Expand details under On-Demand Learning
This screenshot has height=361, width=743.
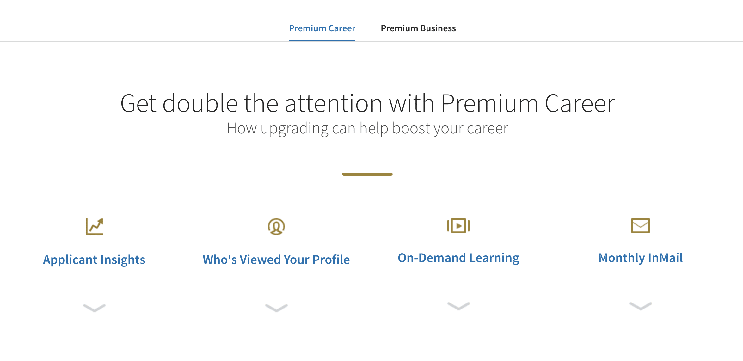click(458, 307)
